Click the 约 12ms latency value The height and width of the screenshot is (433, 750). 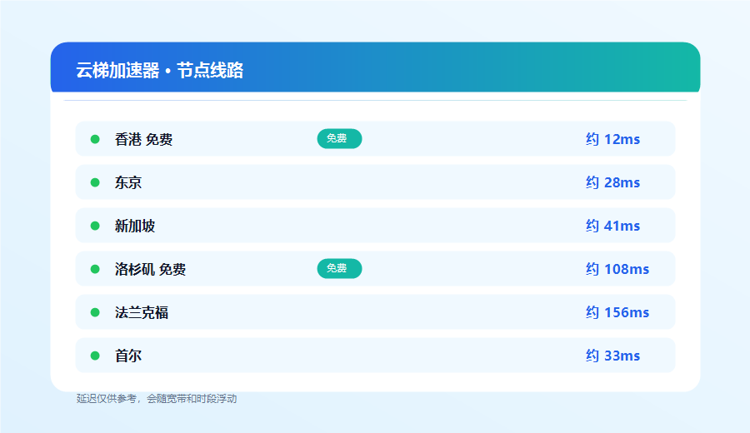[x=612, y=139]
